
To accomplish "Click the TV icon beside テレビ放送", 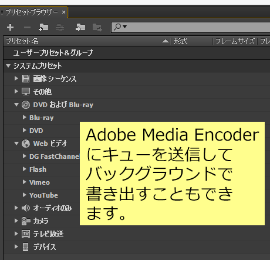I will pyautogui.click(x=26, y=234).
